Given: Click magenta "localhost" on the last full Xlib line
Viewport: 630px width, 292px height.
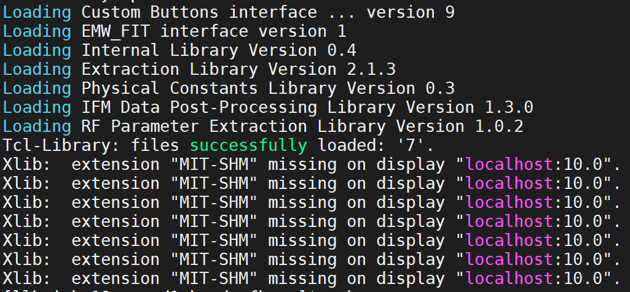Looking at the screenshot, I should coord(510,278).
